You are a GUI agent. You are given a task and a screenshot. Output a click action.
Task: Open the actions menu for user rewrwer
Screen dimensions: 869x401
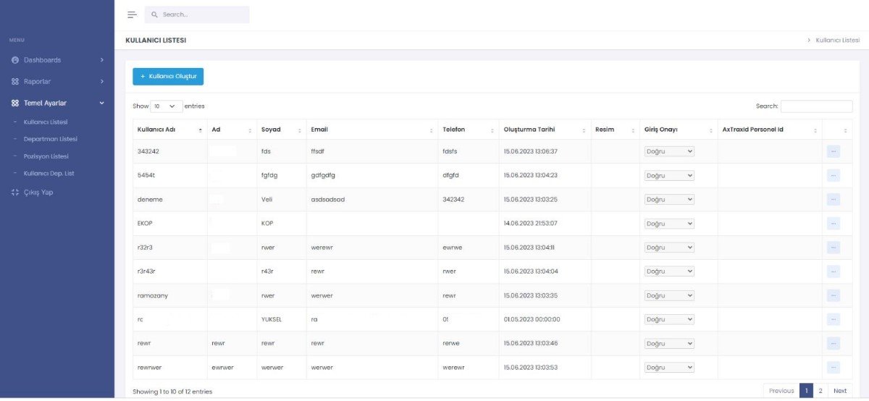833,367
